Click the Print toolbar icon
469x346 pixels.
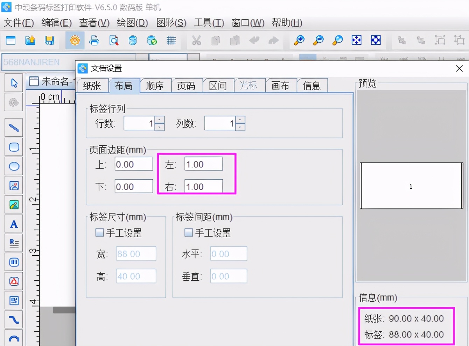click(94, 40)
